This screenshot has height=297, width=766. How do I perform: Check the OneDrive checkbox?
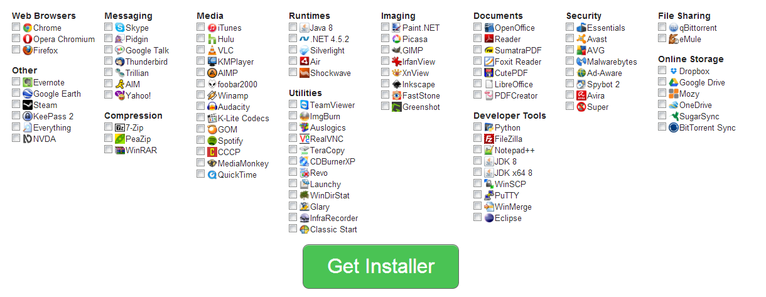click(x=662, y=104)
